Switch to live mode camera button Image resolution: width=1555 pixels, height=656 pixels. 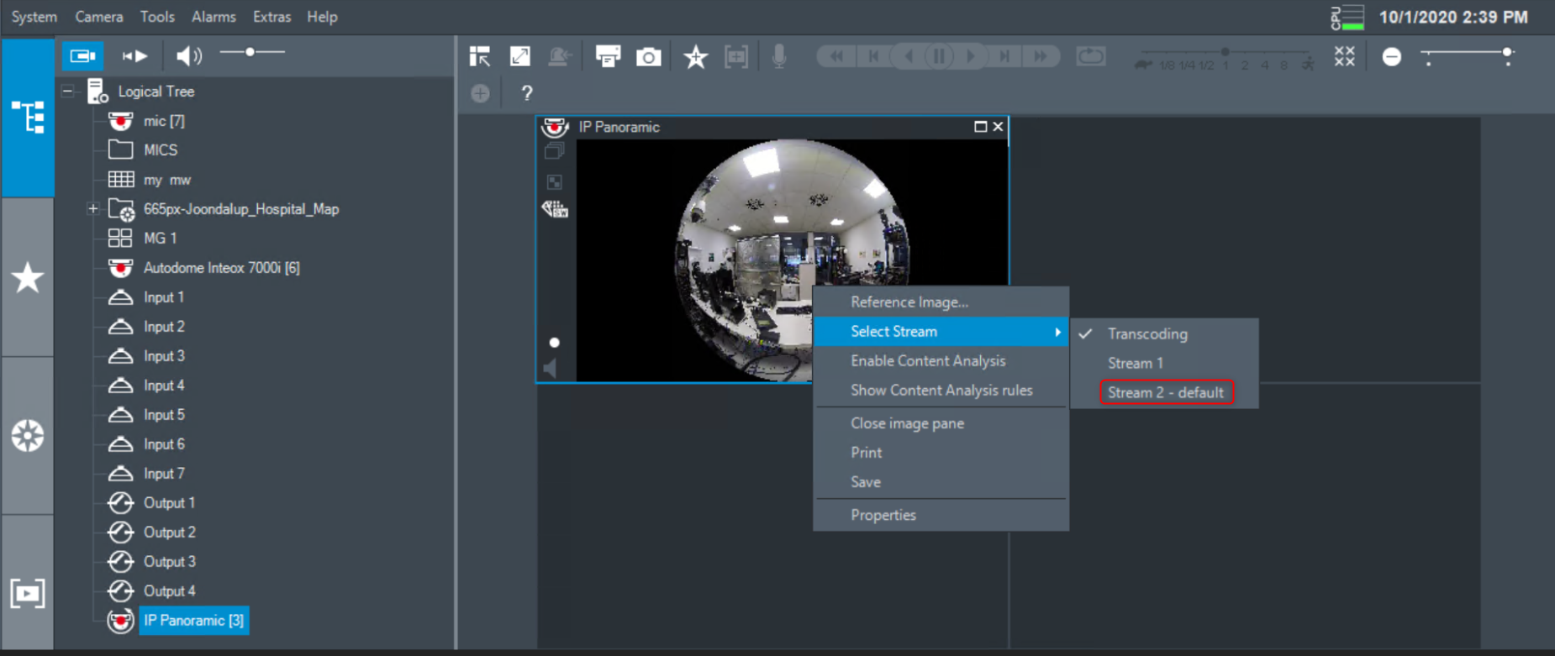pyautogui.click(x=82, y=55)
